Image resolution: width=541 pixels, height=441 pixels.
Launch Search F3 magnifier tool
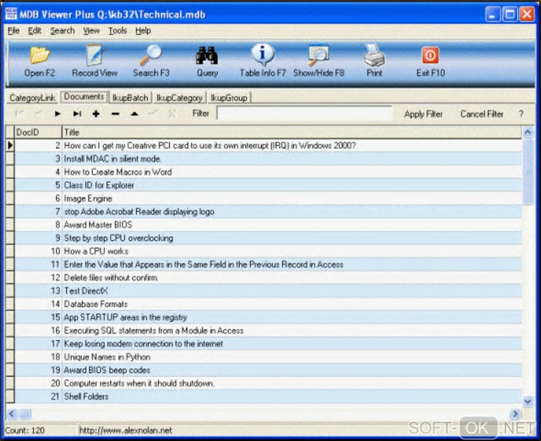[151, 61]
